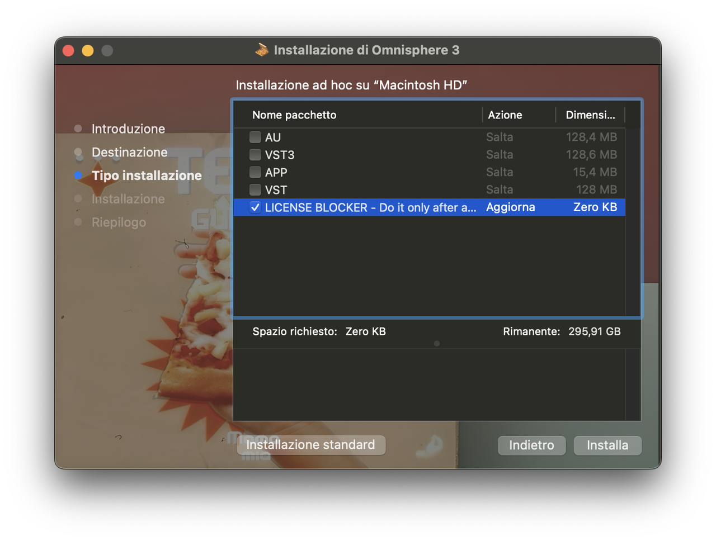This screenshot has height=541, width=716.
Task: Click the package list vertical scrollbar track
Action: point(633,221)
